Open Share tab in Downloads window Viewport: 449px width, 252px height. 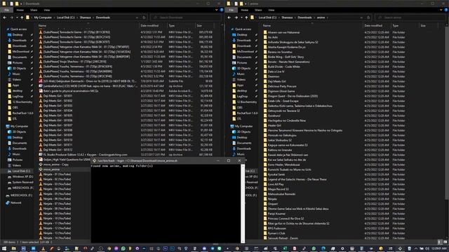[x=34, y=10]
